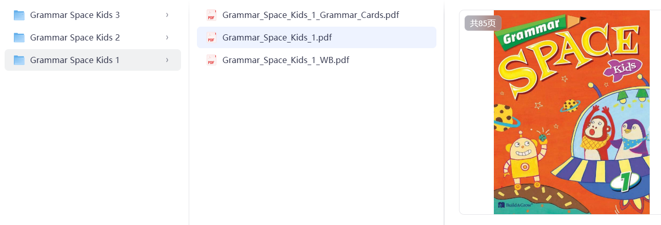Click the Grammar Space Kids 1 folder icon
Viewport: 661px width, 225px height.
(x=19, y=60)
